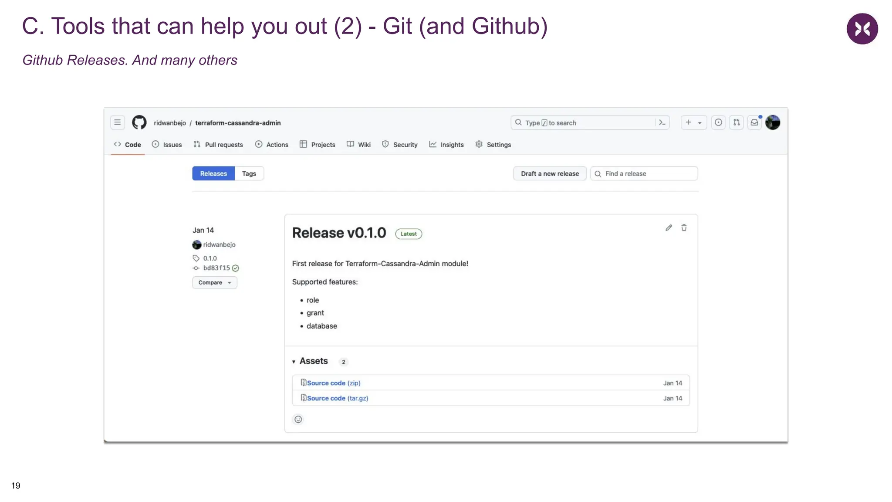
Task: Expand the Compare dropdown
Action: [215, 282]
